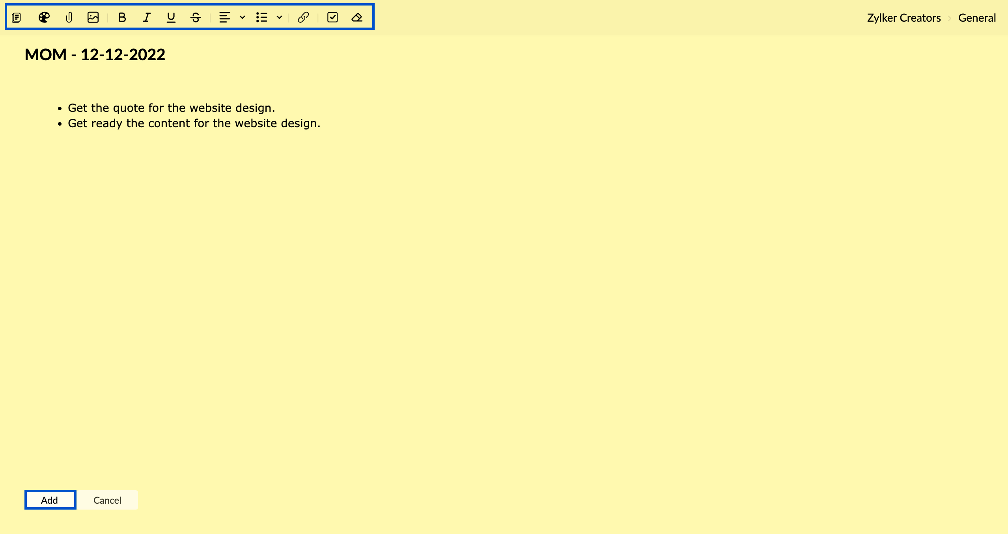This screenshot has height=534, width=1008.
Task: Open the note color palette
Action: click(44, 17)
